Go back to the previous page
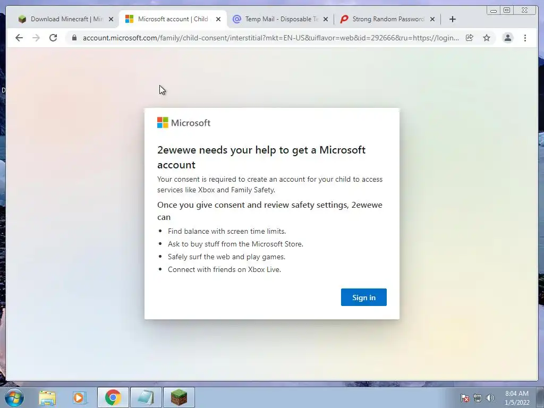Viewport: 544px width, 408px height. click(x=19, y=38)
